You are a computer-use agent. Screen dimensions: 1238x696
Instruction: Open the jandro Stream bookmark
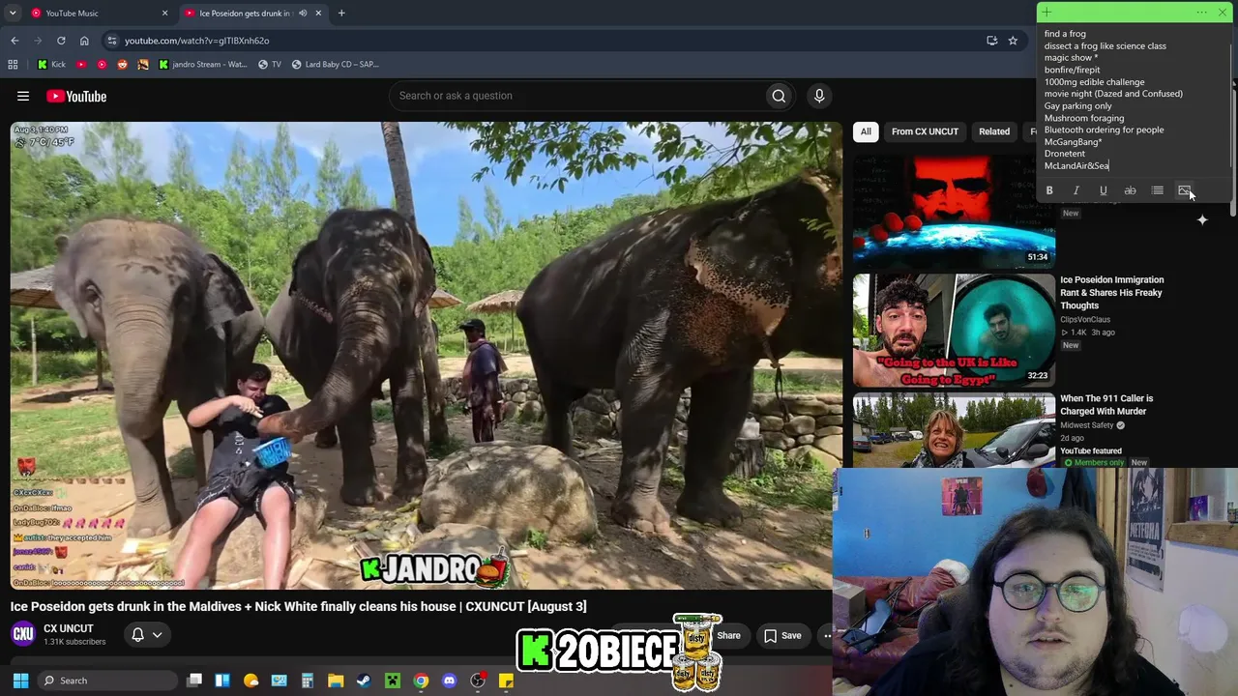(203, 65)
